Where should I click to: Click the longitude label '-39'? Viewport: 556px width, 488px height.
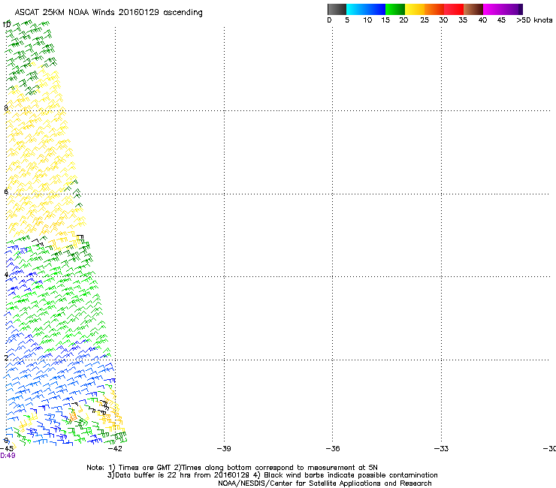[x=224, y=449]
